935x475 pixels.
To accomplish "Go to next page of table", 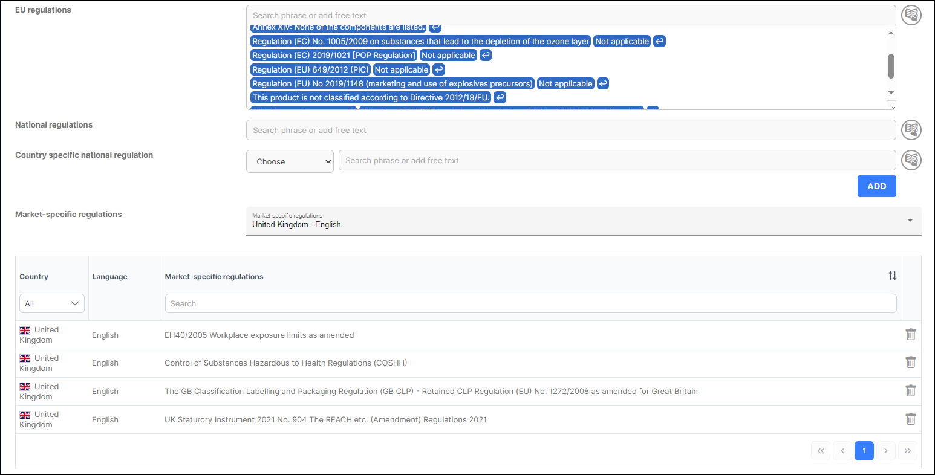I will pyautogui.click(x=886, y=451).
